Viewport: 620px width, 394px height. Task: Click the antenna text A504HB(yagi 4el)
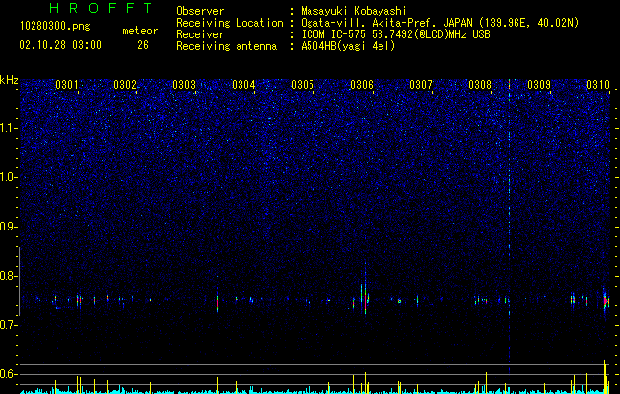coord(348,46)
